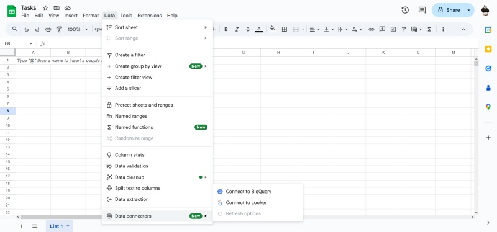Open the Share options dropdown arrow
Viewport: 497px width, 232px height.
(x=468, y=10)
